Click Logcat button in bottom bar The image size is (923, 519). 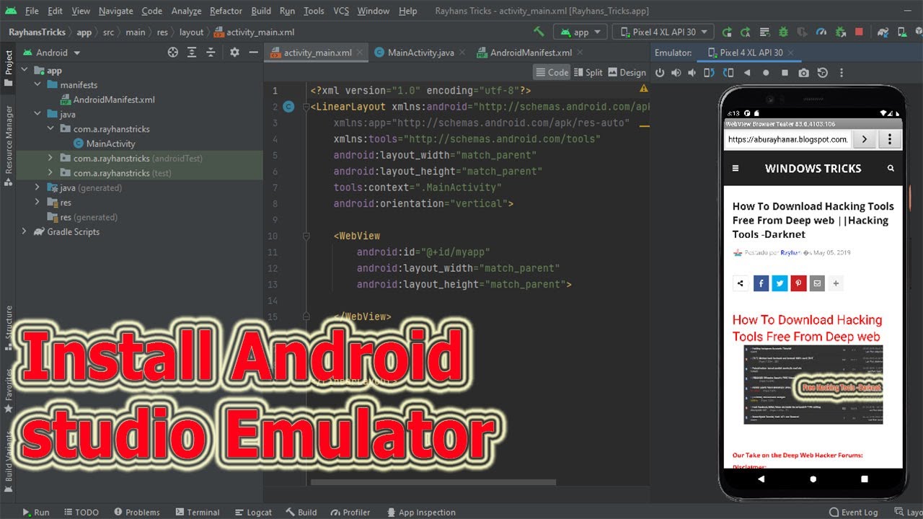tap(252, 512)
